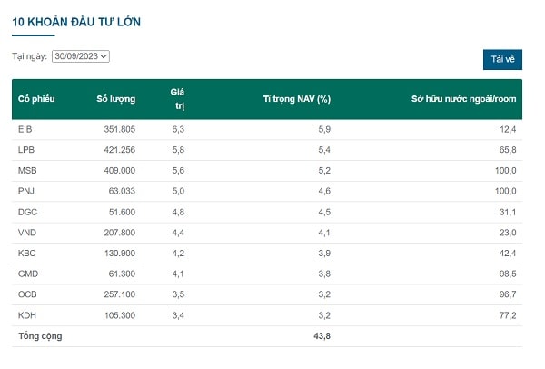Click foreign ownership 23,0 for VND
The height and width of the screenshot is (369, 545).
(508, 233)
